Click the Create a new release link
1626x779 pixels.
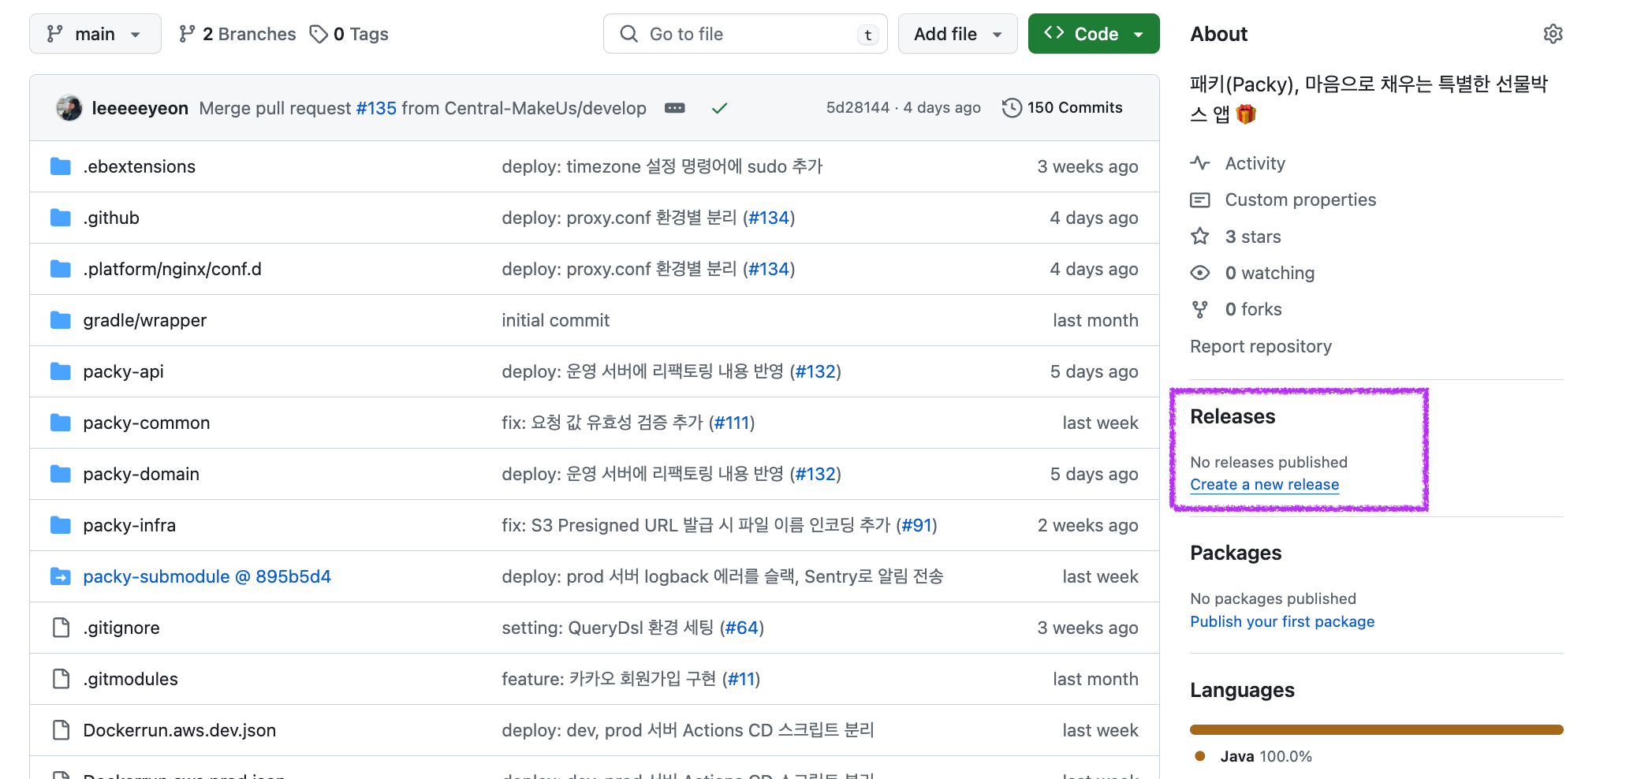1264,484
